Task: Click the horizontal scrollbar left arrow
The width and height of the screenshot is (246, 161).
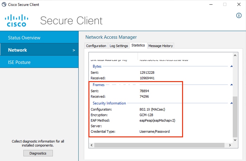Action: 92,145
